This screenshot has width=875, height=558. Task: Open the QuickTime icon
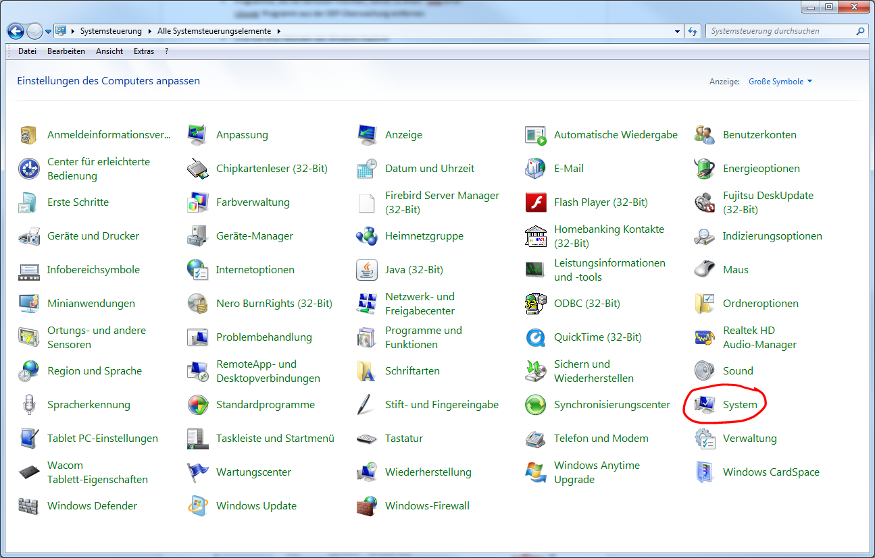(x=536, y=337)
